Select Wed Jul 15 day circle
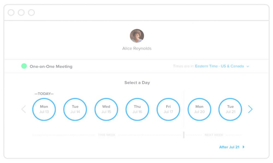 106,109
